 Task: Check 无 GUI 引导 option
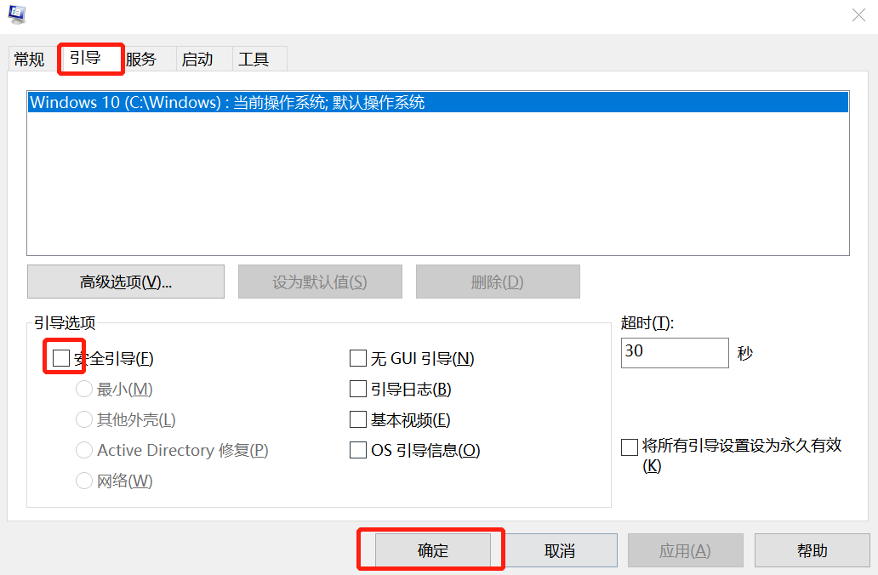click(358, 358)
